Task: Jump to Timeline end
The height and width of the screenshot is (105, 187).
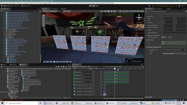Action: 89,67
